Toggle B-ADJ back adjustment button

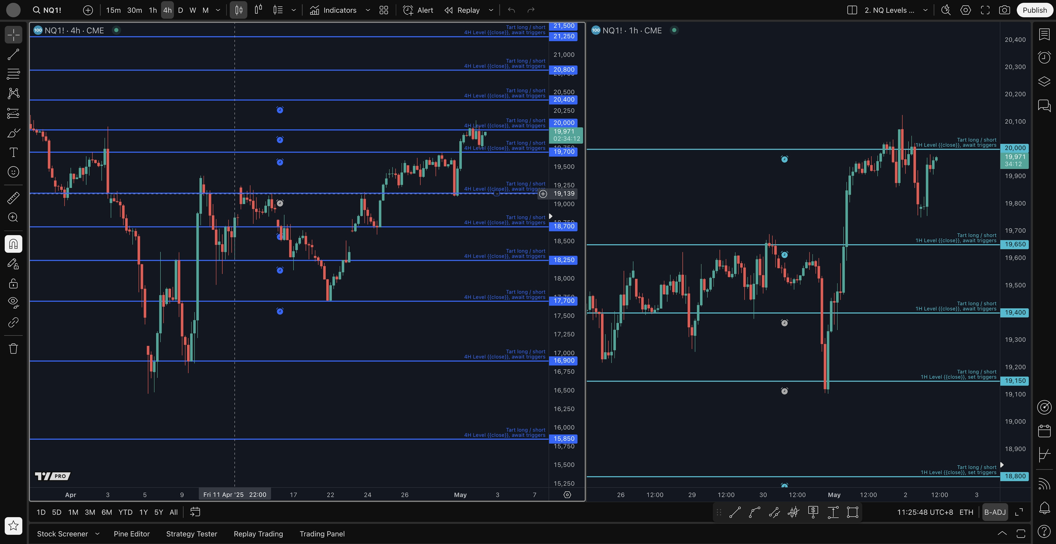(x=994, y=512)
